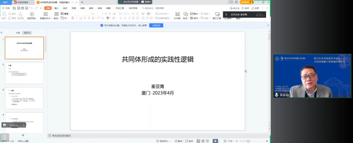Viewport: 353px width, 143px height.
Task: Click the save document icon
Action: click(x=14, y=8)
